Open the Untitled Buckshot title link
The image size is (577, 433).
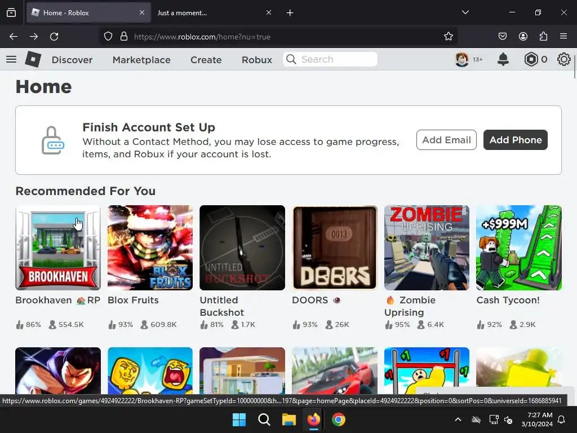coord(222,306)
